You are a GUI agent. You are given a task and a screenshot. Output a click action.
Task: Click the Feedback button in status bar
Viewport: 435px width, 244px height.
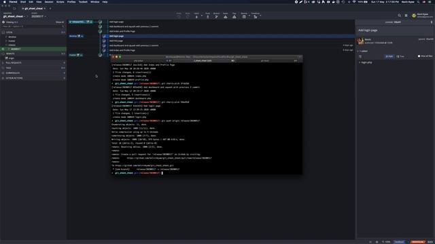[400, 242]
